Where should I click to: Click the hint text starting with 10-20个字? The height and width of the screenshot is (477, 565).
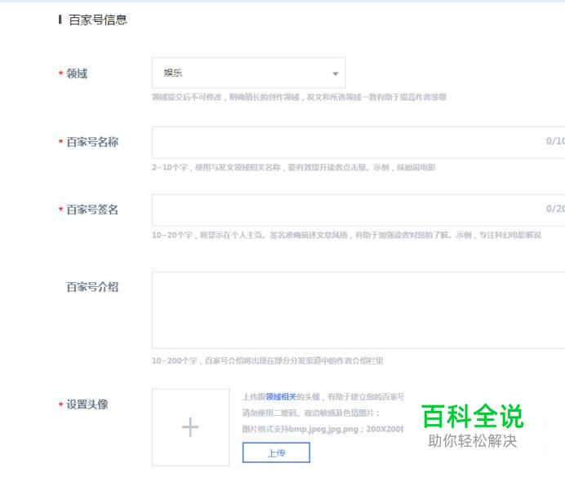click(x=346, y=236)
